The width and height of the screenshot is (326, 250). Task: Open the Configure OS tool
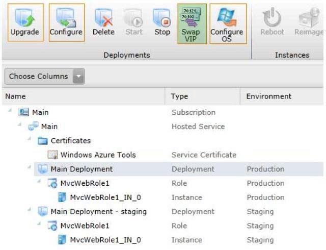[228, 24]
